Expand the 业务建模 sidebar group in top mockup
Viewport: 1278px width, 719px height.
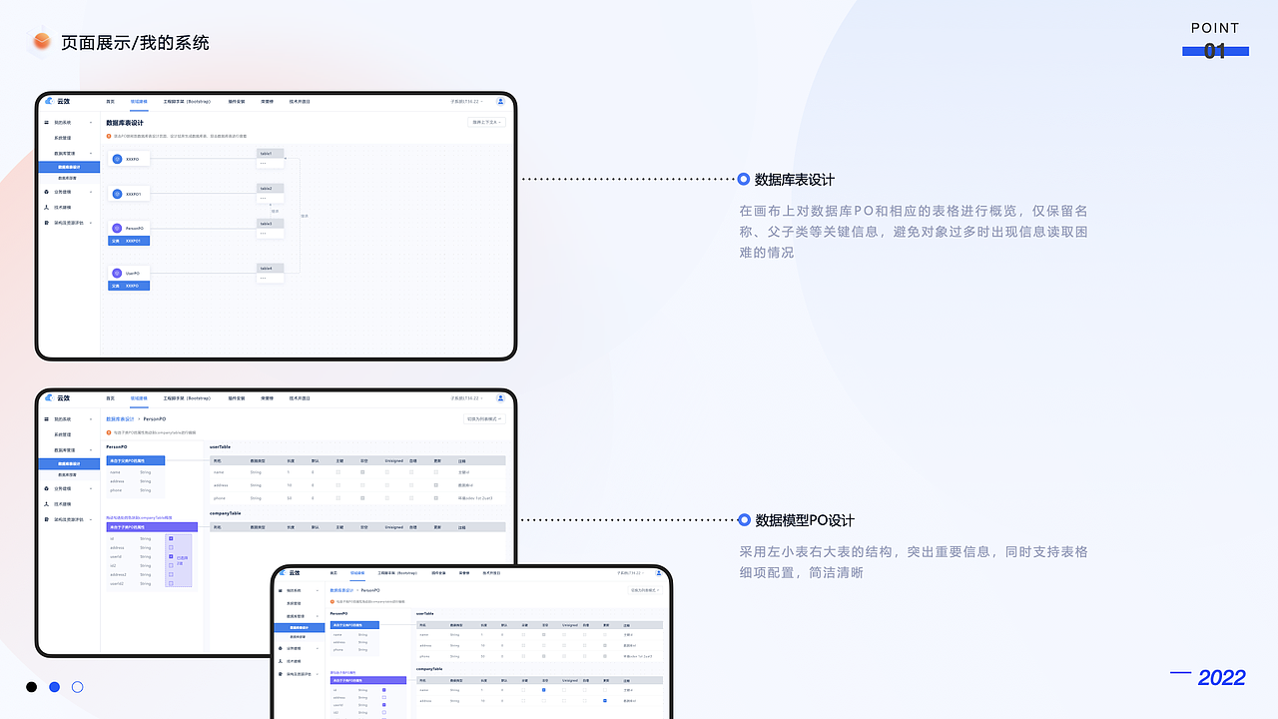click(92, 191)
